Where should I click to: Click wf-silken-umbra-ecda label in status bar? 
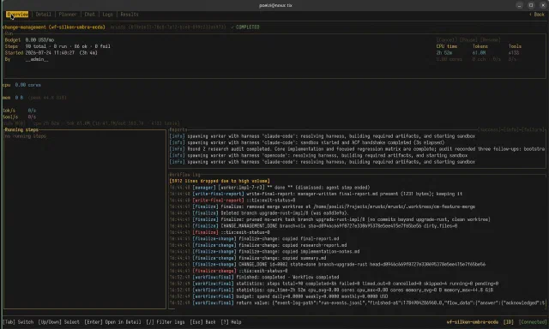[473, 322]
